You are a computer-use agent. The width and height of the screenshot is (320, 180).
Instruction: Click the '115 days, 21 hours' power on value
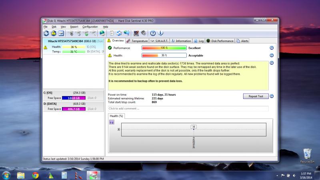(164, 95)
